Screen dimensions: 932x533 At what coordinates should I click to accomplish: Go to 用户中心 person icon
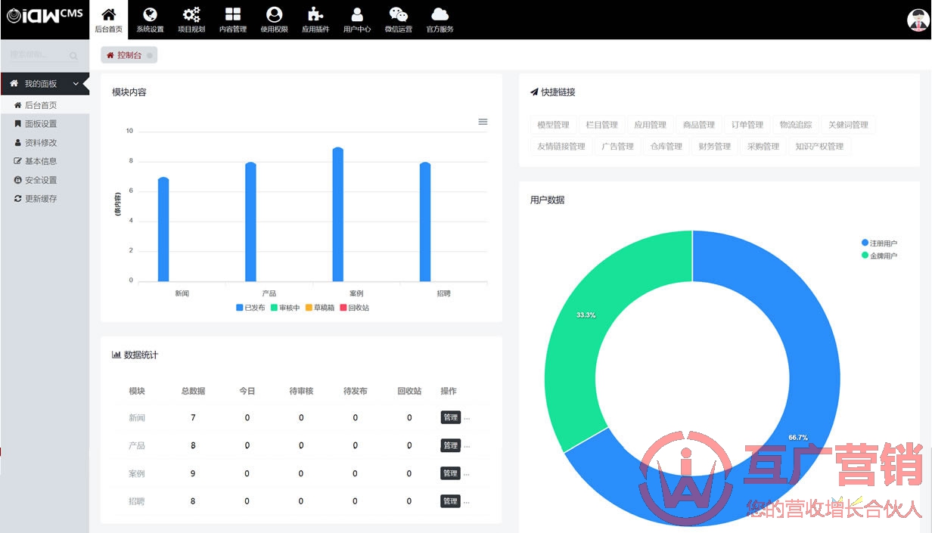(x=357, y=15)
